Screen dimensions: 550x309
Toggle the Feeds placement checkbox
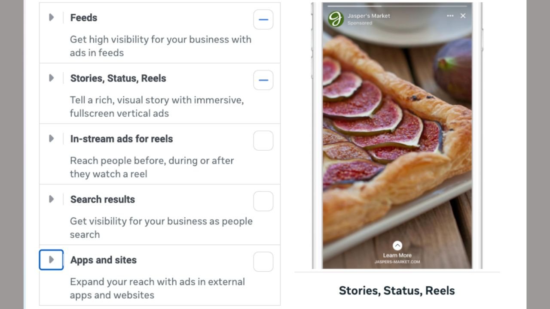[x=263, y=19]
